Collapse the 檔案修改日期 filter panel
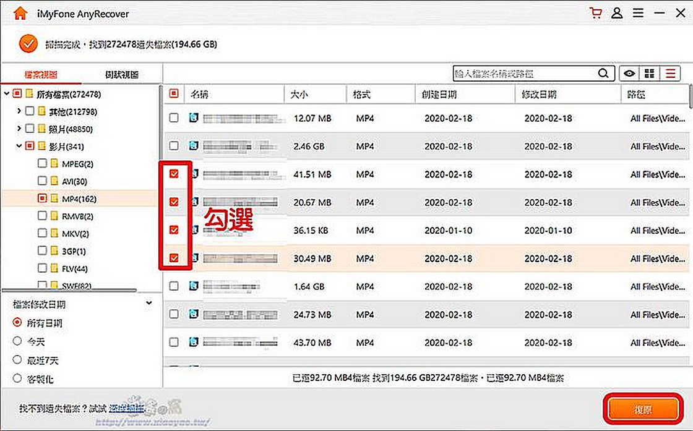This screenshot has width=693, height=431. 148,302
